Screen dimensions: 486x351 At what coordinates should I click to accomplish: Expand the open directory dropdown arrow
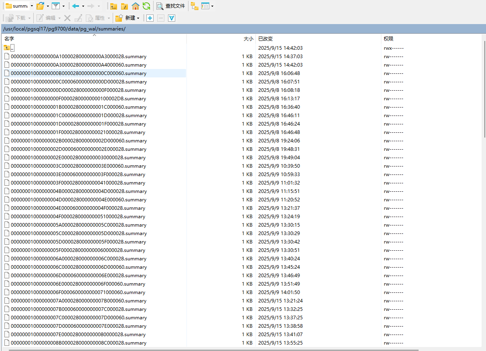click(x=47, y=6)
